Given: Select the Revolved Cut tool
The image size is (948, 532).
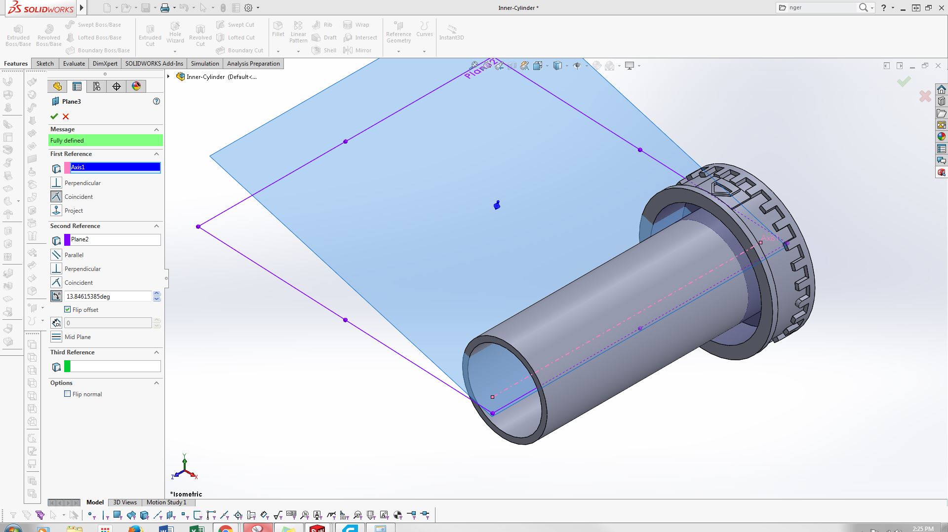Looking at the screenshot, I should [200, 35].
